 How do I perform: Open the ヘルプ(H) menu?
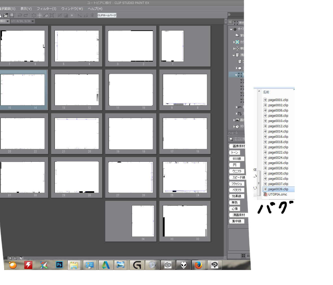tap(95, 9)
